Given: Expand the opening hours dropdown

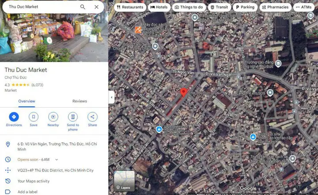Looking at the screenshot, I should [x=57, y=160].
